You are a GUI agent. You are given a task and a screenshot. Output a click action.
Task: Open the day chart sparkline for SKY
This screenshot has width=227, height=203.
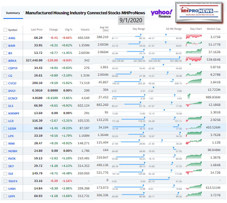click(196, 166)
